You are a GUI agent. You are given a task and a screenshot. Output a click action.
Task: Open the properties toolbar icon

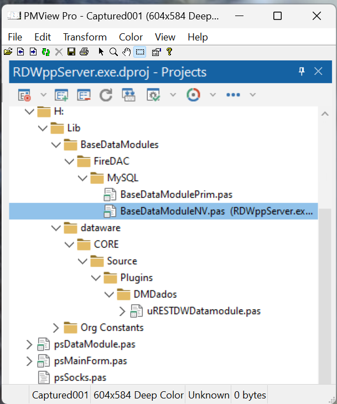(x=157, y=52)
